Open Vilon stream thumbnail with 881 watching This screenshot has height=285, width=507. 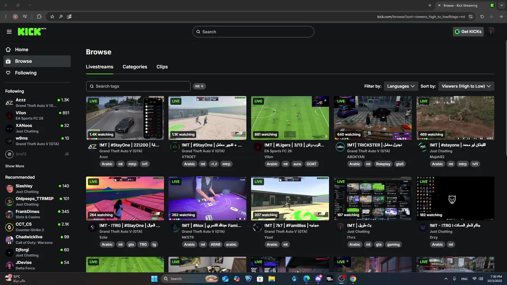(290, 118)
